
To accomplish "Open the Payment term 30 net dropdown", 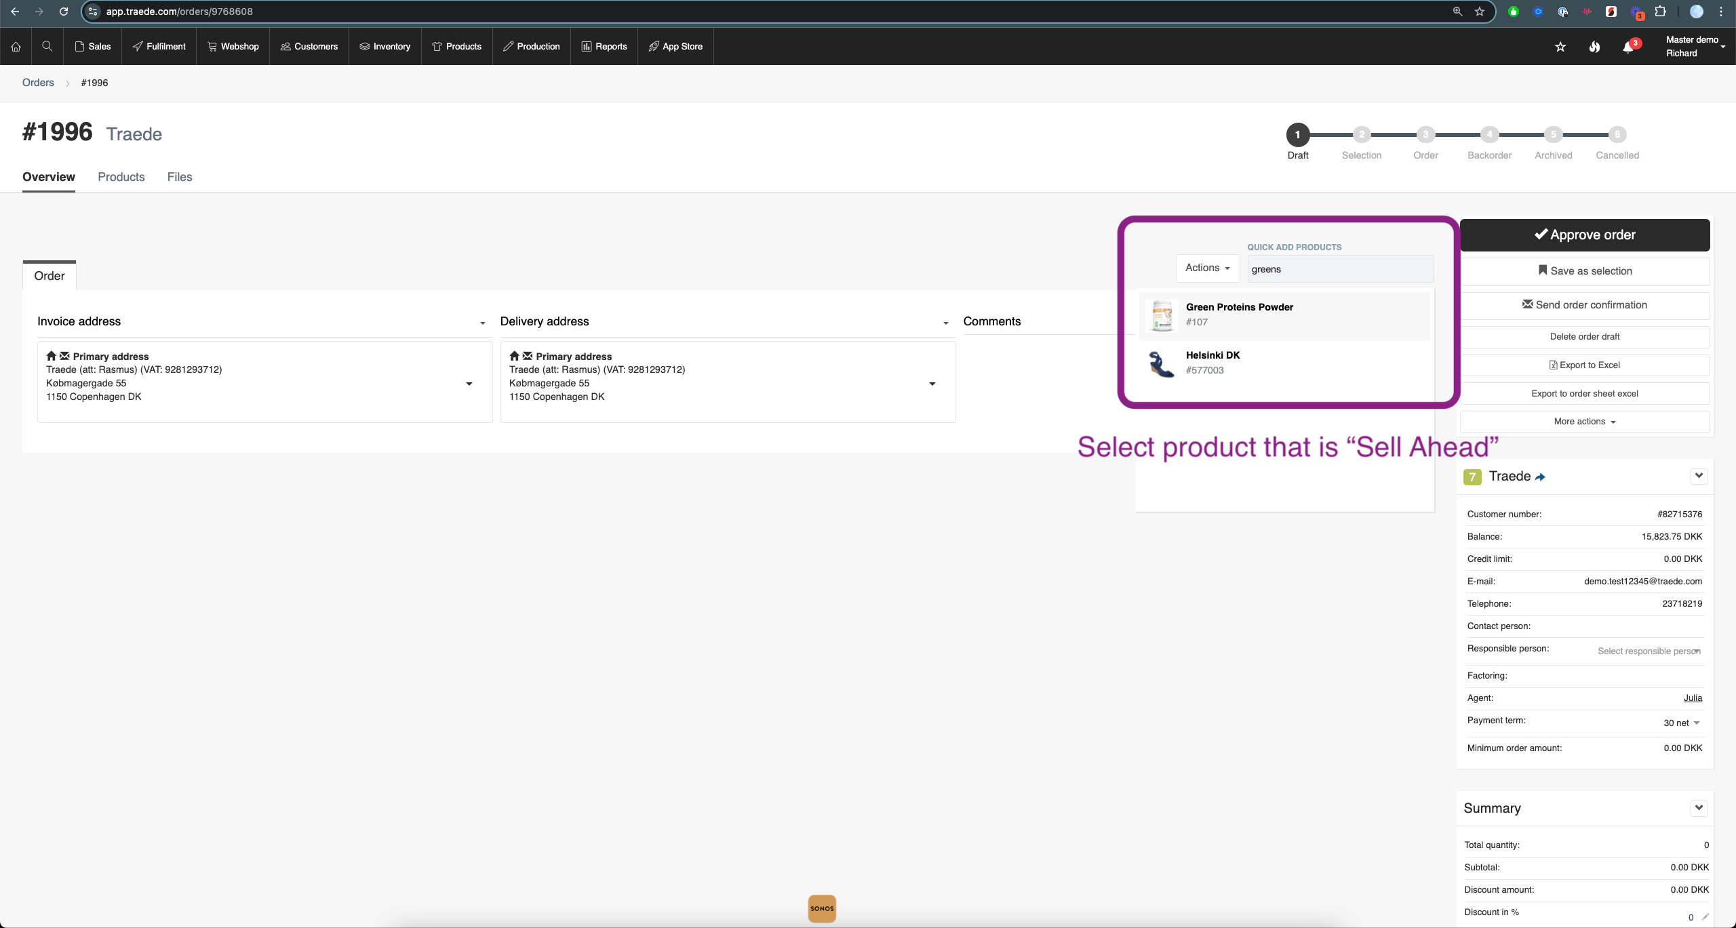I will [1682, 723].
